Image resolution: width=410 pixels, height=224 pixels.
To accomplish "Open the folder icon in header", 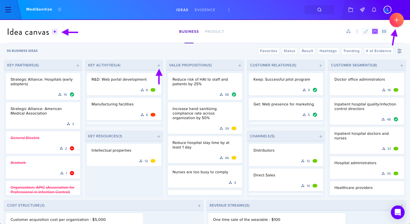I will pos(351,10).
